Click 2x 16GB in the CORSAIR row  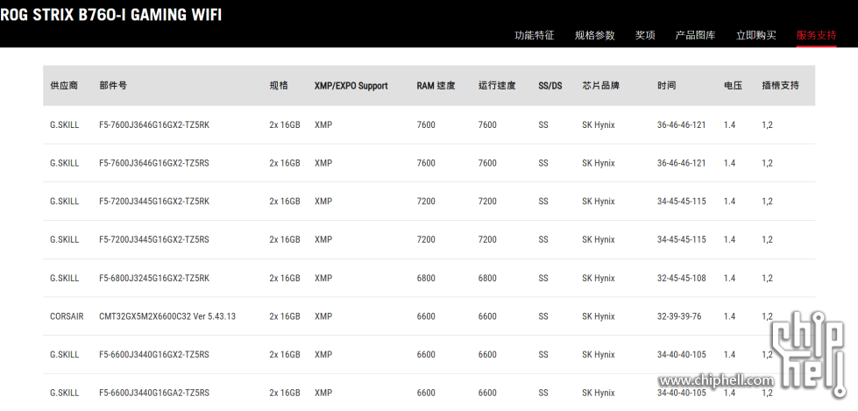[x=285, y=316]
